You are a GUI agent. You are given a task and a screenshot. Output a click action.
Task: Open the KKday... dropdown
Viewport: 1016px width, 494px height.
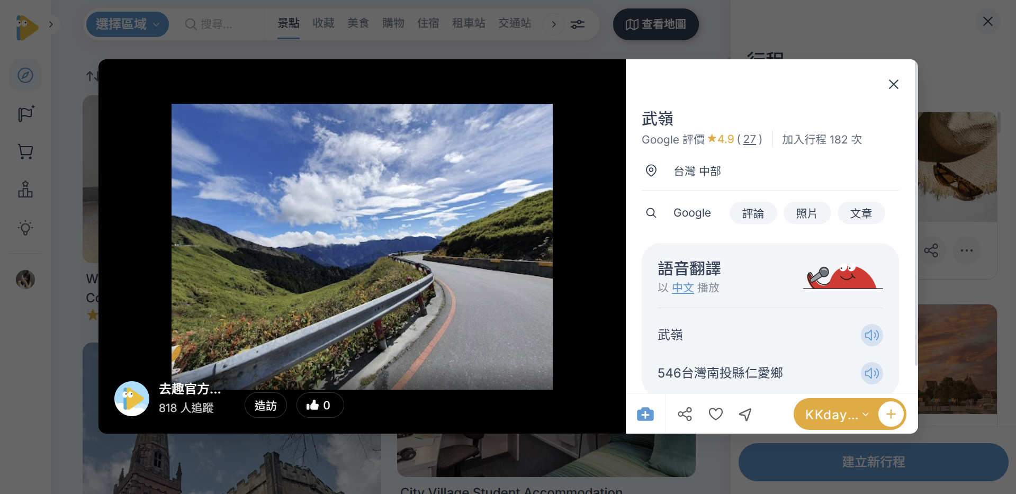tap(837, 415)
